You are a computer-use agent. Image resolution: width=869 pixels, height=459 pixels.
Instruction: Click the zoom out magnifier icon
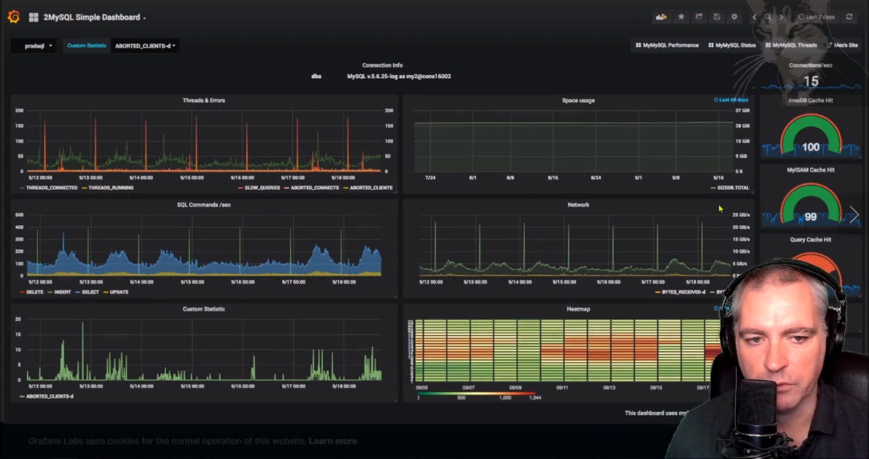[768, 17]
